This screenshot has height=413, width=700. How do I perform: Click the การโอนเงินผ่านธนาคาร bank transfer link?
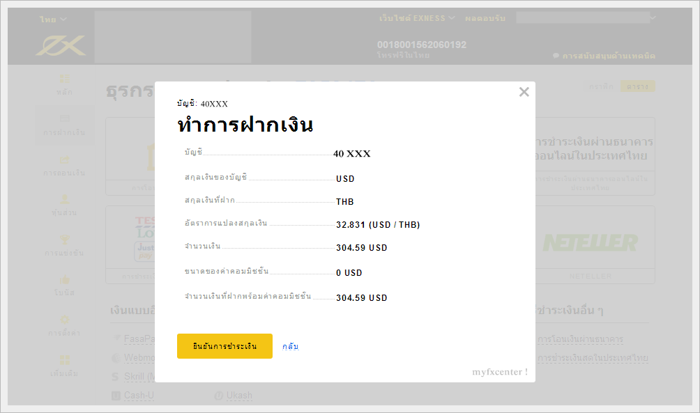[580, 339]
